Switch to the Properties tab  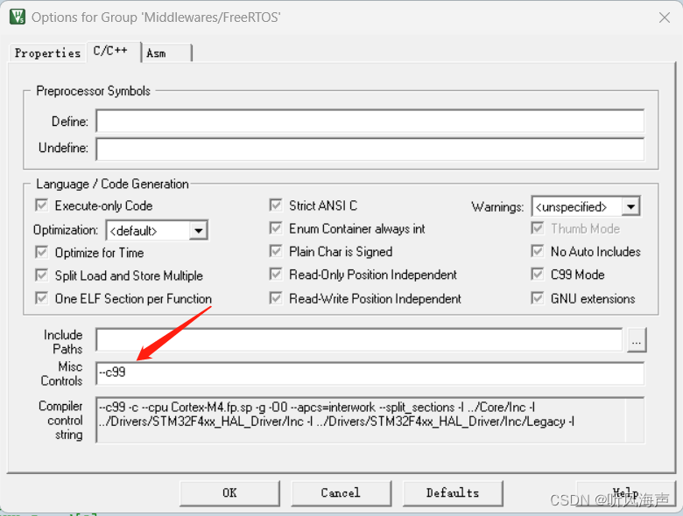(47, 53)
